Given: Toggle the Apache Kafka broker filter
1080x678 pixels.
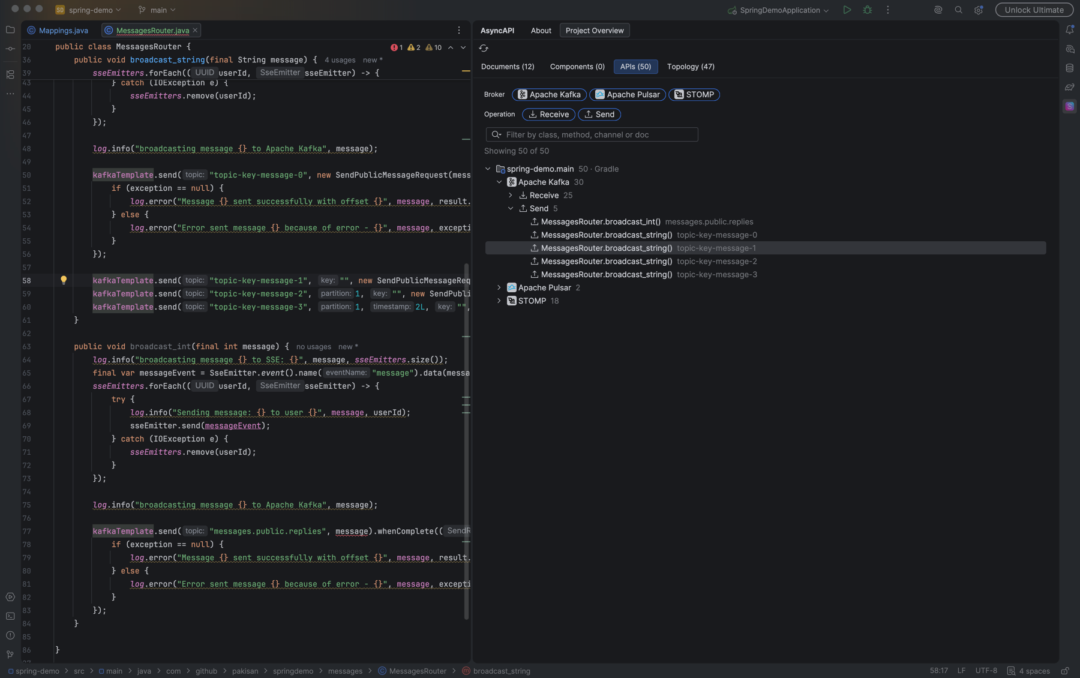Looking at the screenshot, I should tap(549, 95).
